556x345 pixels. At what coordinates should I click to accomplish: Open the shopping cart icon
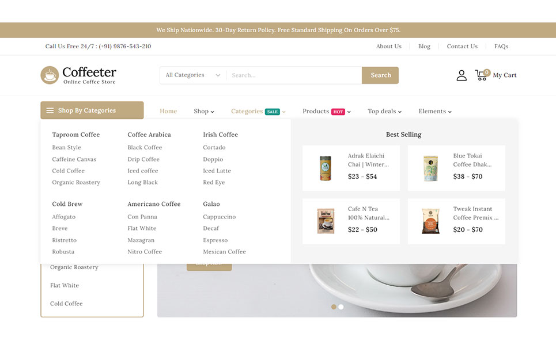click(x=482, y=75)
